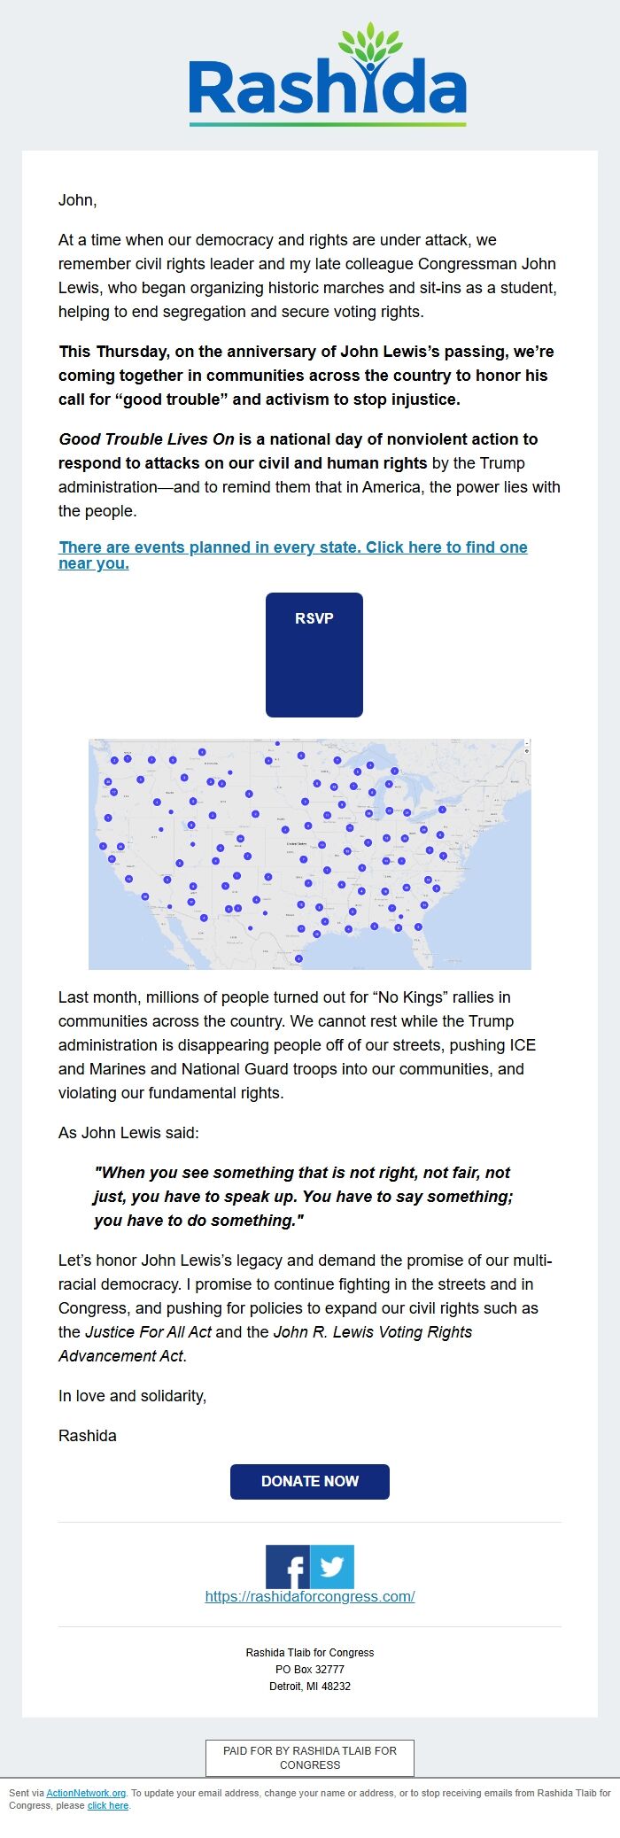
Task: Click the 'click here' unsubscribe link
Action: [108, 1805]
